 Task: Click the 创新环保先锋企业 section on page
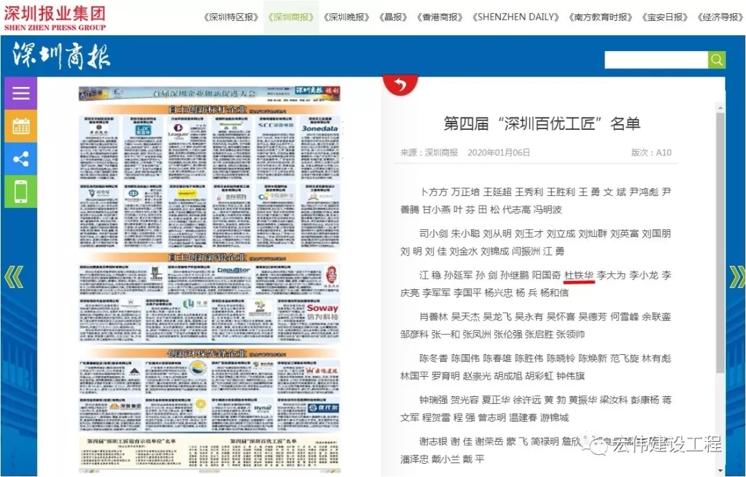coord(209,353)
